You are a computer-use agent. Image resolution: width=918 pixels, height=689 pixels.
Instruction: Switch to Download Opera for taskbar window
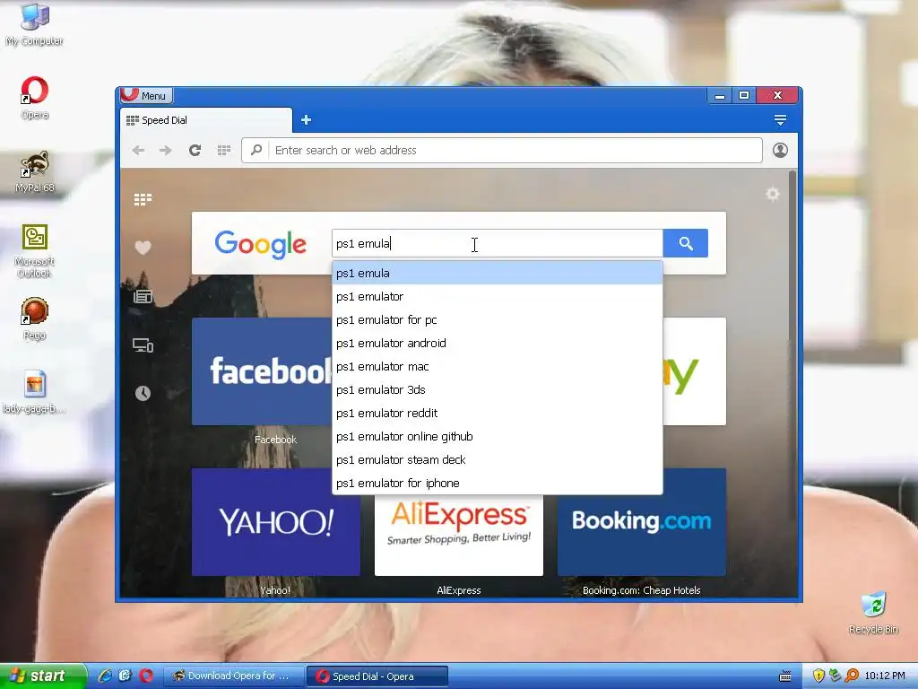[232, 676]
